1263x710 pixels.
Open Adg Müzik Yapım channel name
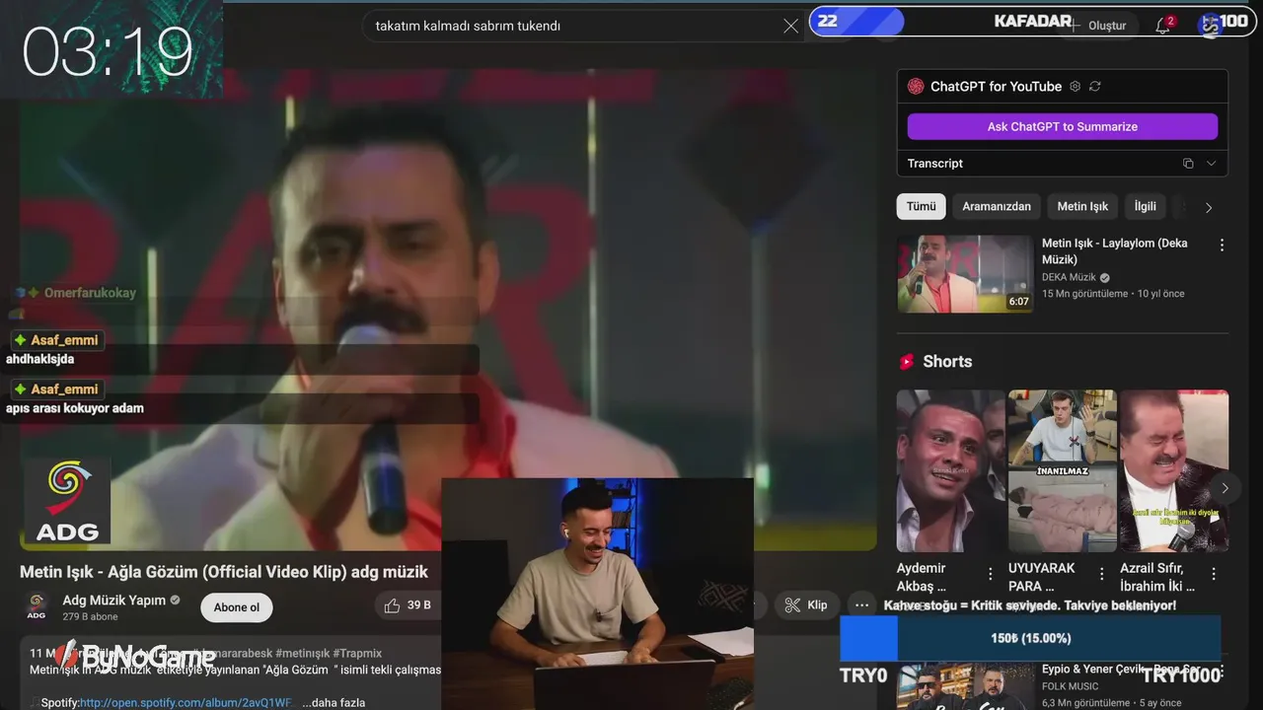[114, 600]
